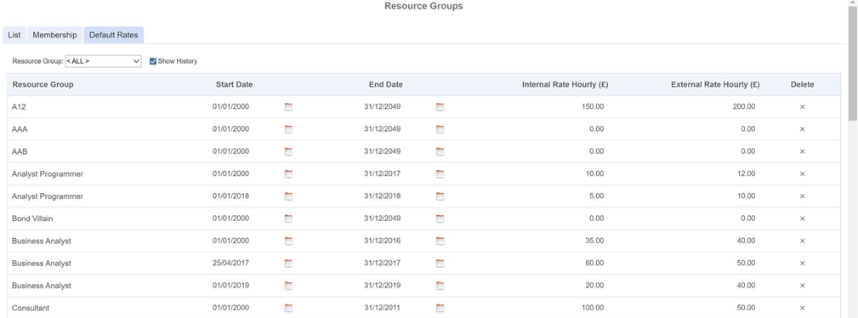858x318 pixels.
Task: Click the Resource Group column header
Action: (43, 84)
